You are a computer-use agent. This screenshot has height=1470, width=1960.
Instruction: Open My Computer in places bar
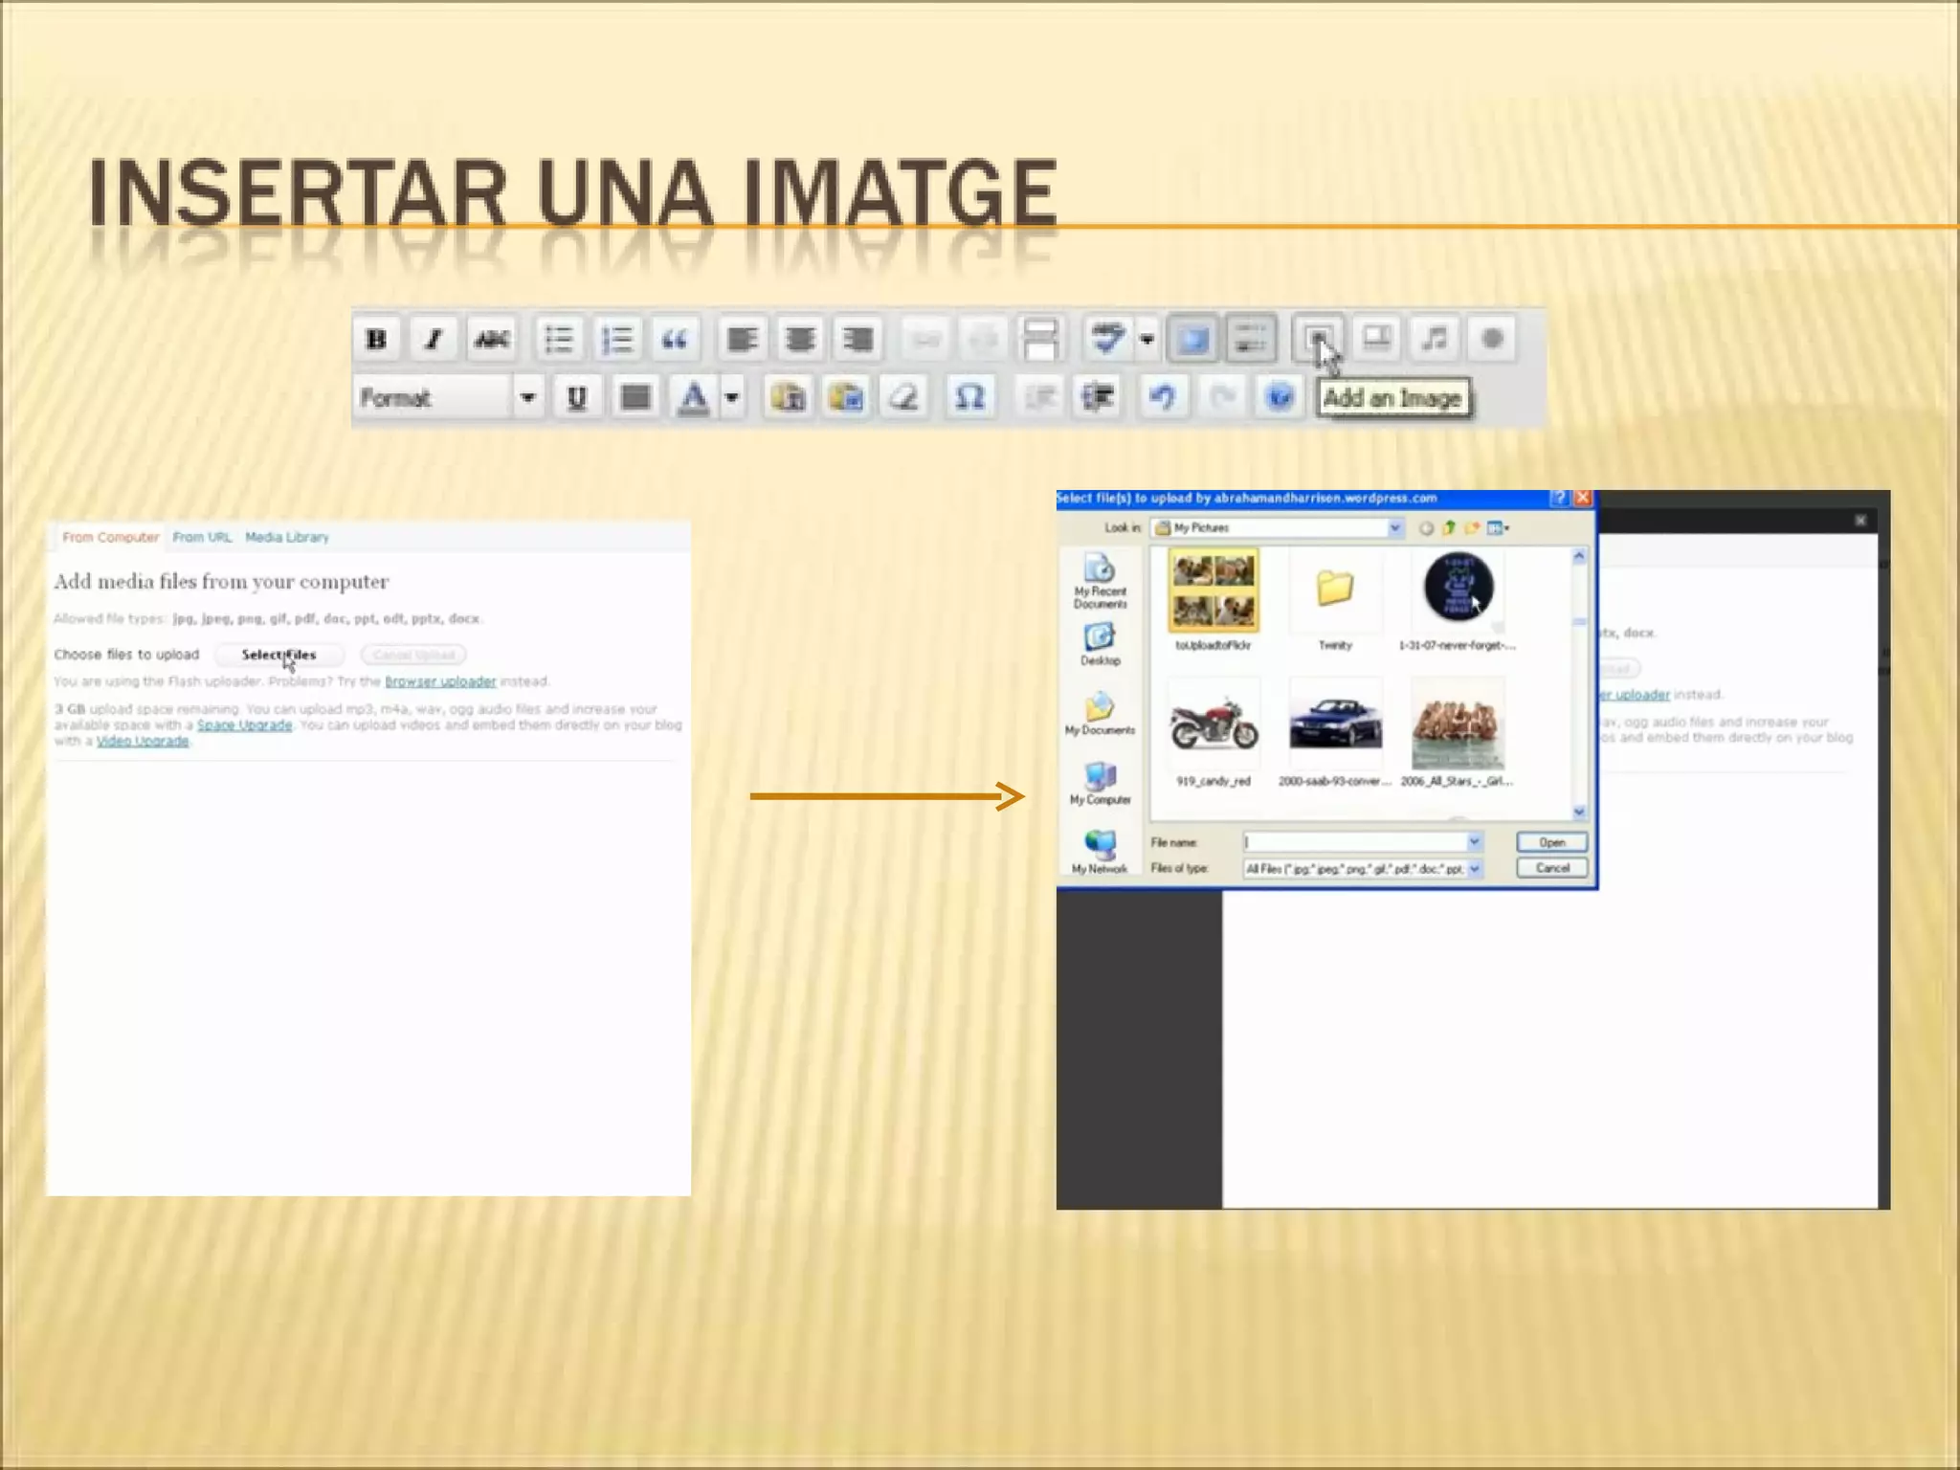click(1100, 784)
